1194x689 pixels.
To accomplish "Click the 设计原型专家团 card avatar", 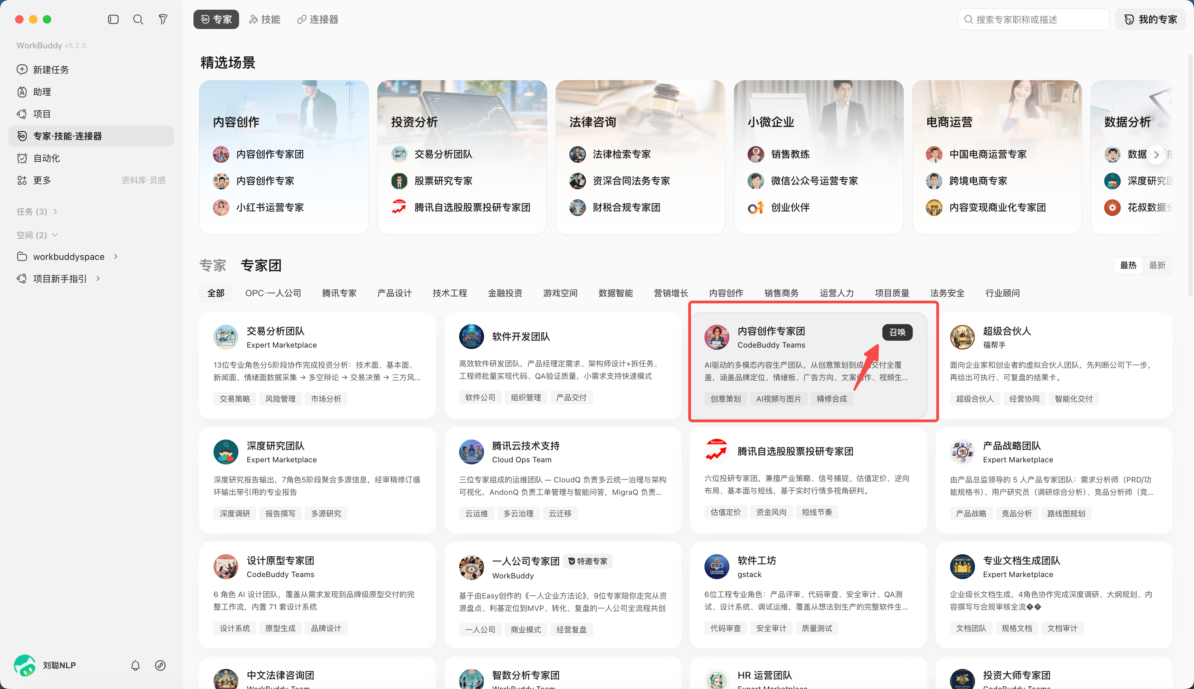I will (x=226, y=566).
